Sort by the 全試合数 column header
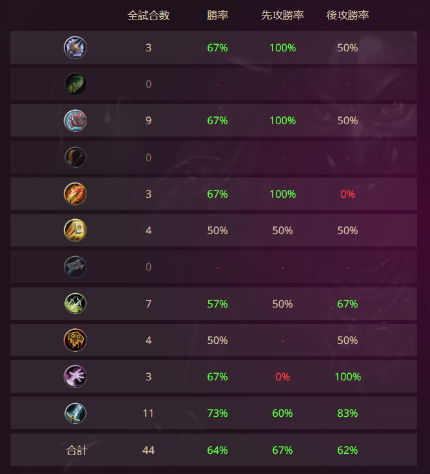Viewport: 430px width, 474px height. pos(148,16)
